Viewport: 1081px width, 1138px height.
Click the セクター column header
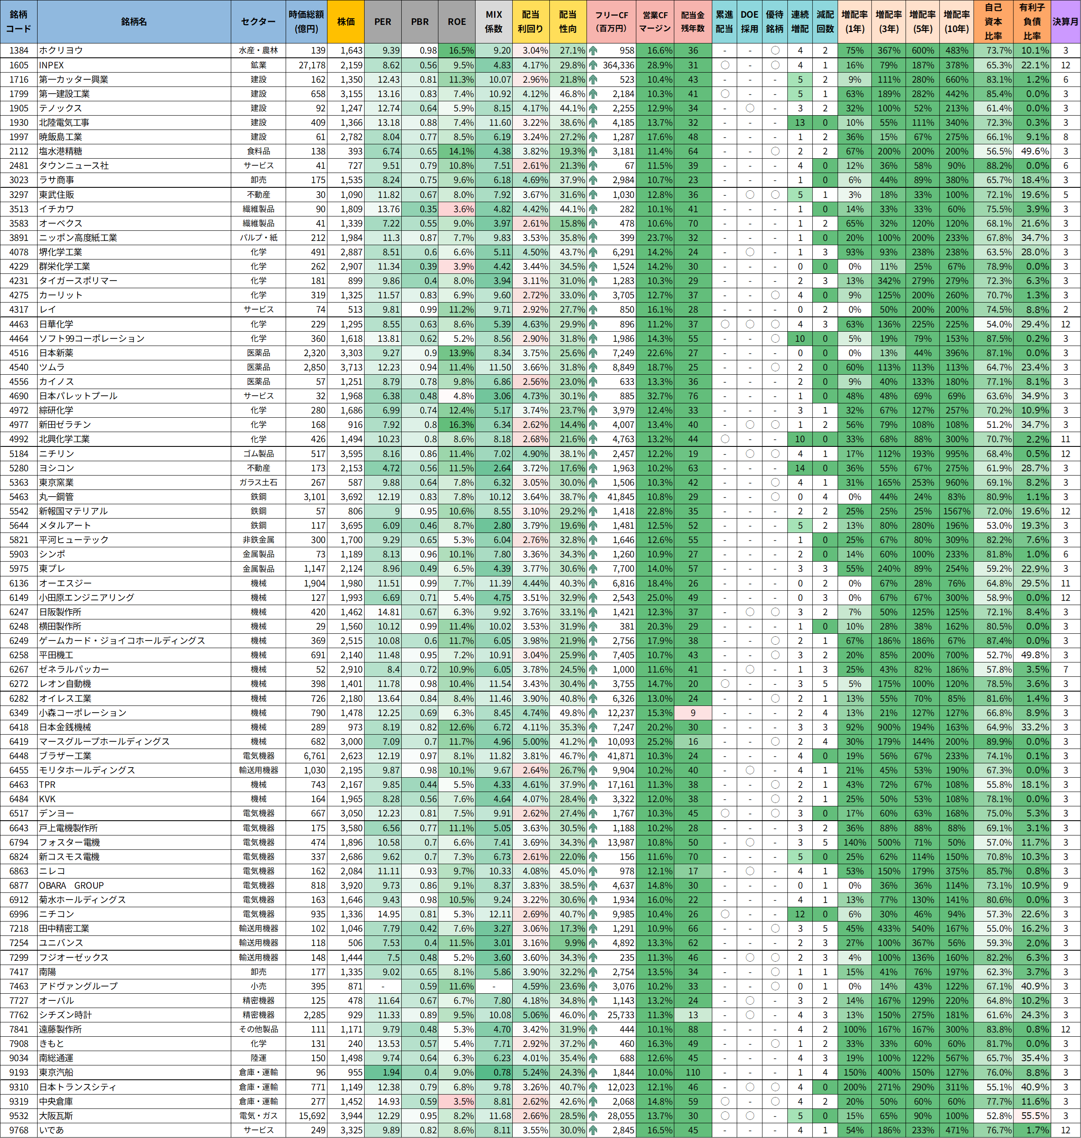258,22
